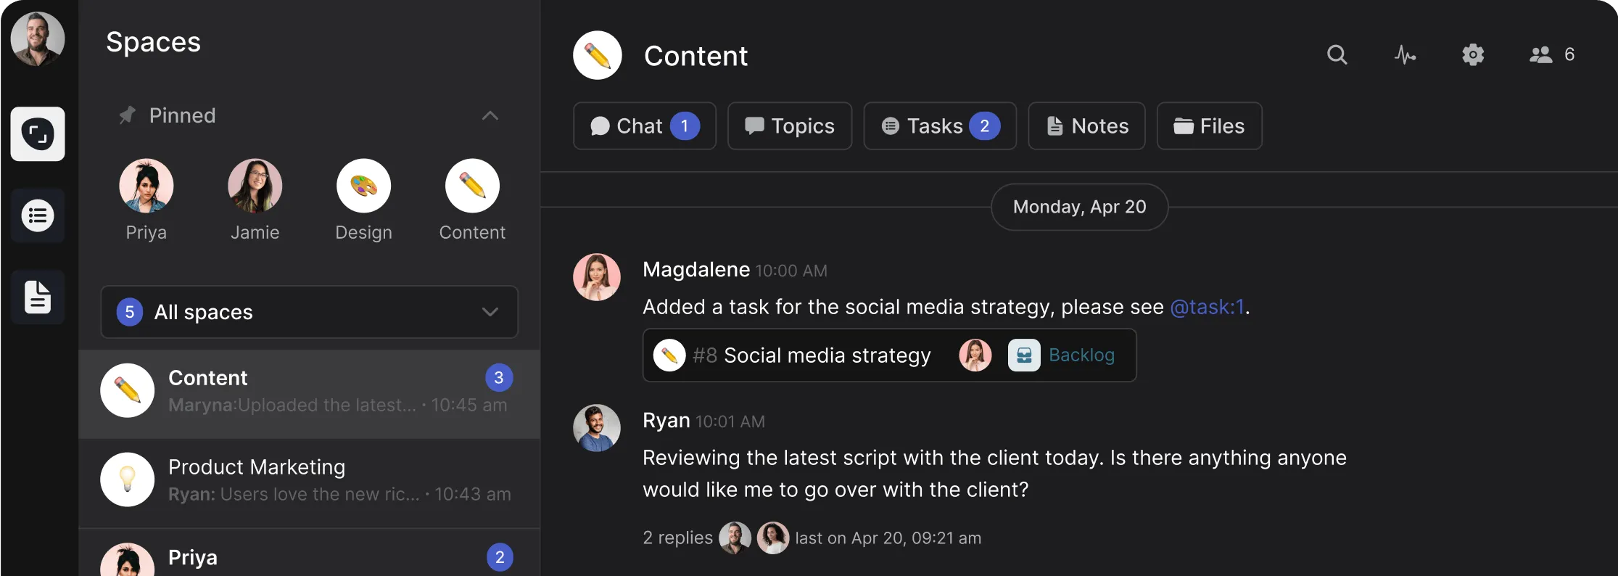Click the 10:00 AM timestamp

coord(791,271)
